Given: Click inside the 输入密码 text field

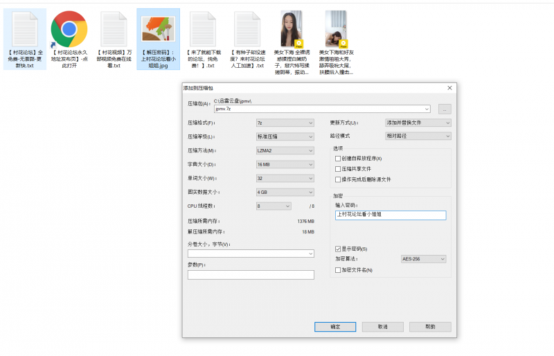Looking at the screenshot, I should tap(389, 215).
